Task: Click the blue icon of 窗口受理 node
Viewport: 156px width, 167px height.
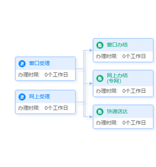Action: coord(22,64)
